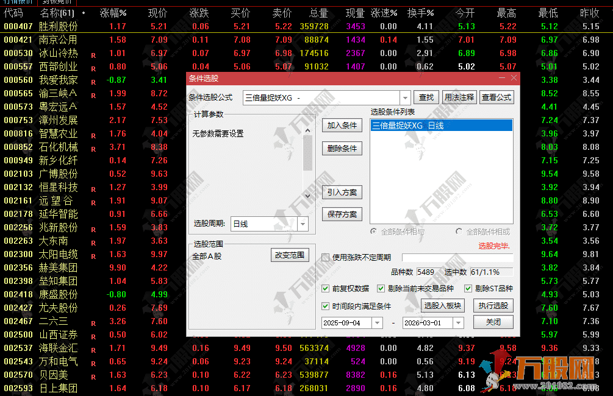Click the 查找 button
This screenshot has height=396, width=613.
pyautogui.click(x=426, y=97)
